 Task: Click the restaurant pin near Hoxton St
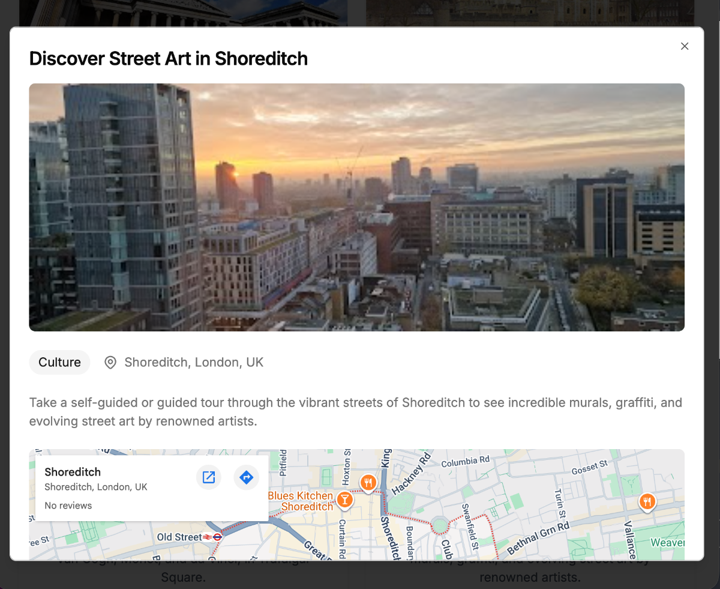point(368,482)
